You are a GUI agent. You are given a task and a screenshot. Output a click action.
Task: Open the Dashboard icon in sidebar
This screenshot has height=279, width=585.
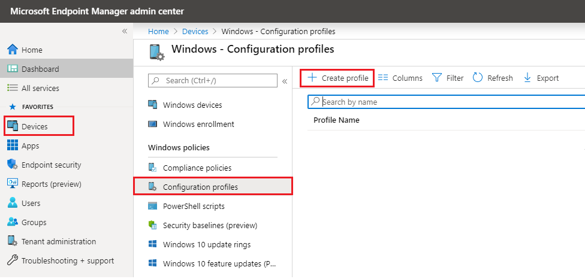tap(13, 69)
